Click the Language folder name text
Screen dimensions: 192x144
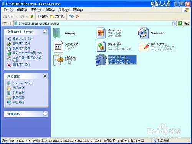pyautogui.click(x=71, y=33)
